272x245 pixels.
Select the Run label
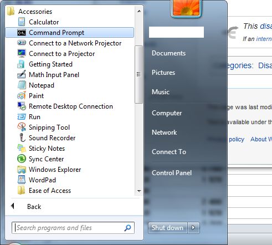pyautogui.click(x=34, y=117)
